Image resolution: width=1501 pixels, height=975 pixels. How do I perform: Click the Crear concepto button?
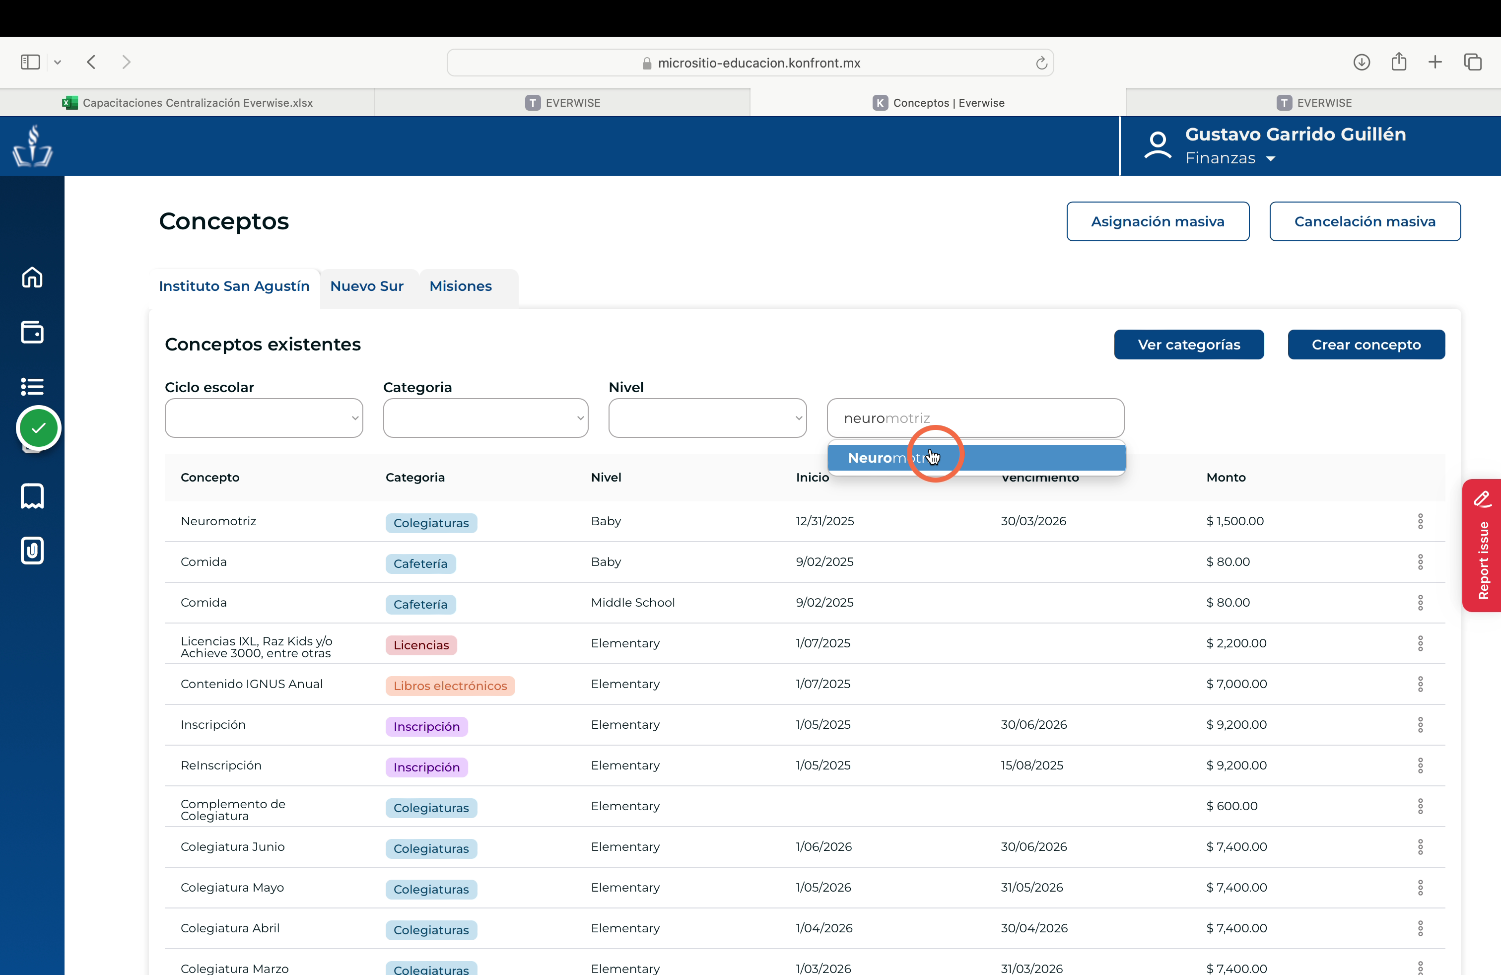pos(1366,345)
